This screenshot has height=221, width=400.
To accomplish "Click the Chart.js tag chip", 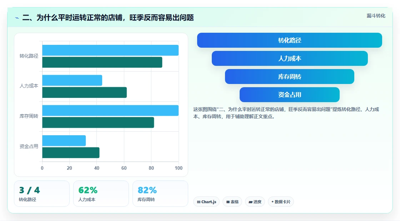I will click(x=206, y=202).
